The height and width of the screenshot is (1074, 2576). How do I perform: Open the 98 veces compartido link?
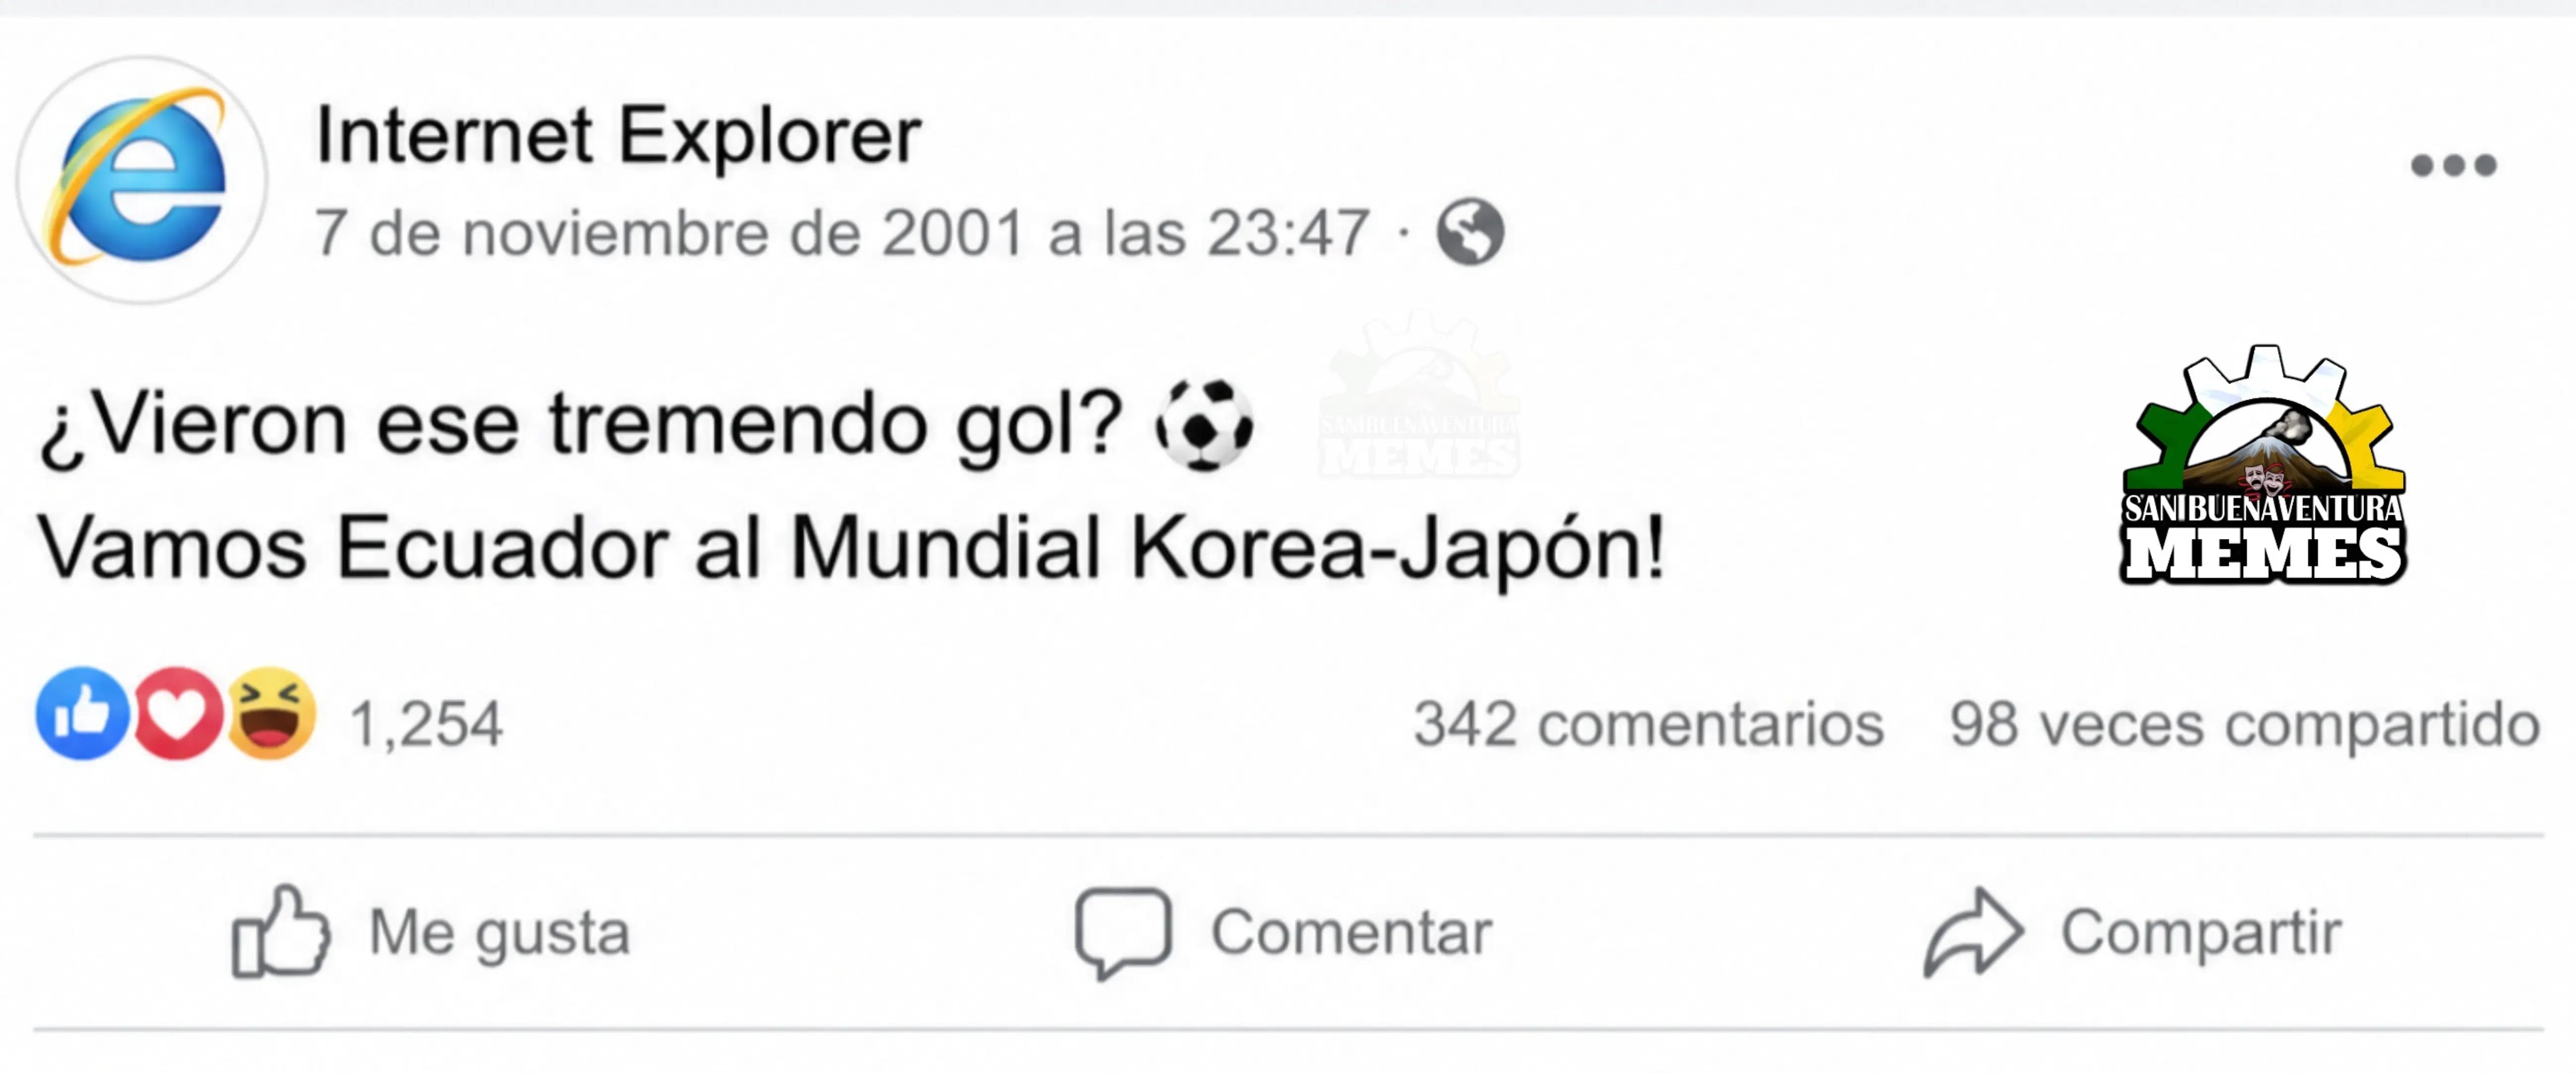tap(2245, 726)
